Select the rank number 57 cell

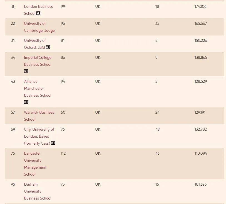pos(13,112)
